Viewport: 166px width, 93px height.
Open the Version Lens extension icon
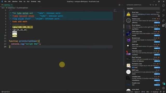coord(128,21)
